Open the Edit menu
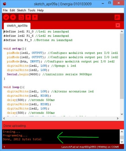Screen dimensions: 126x151 [x=12, y=10]
